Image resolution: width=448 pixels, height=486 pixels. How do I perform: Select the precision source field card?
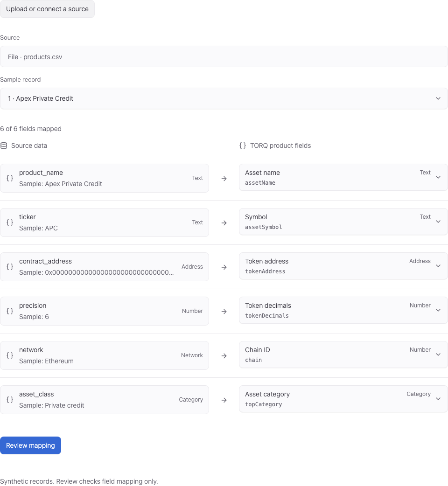105,311
